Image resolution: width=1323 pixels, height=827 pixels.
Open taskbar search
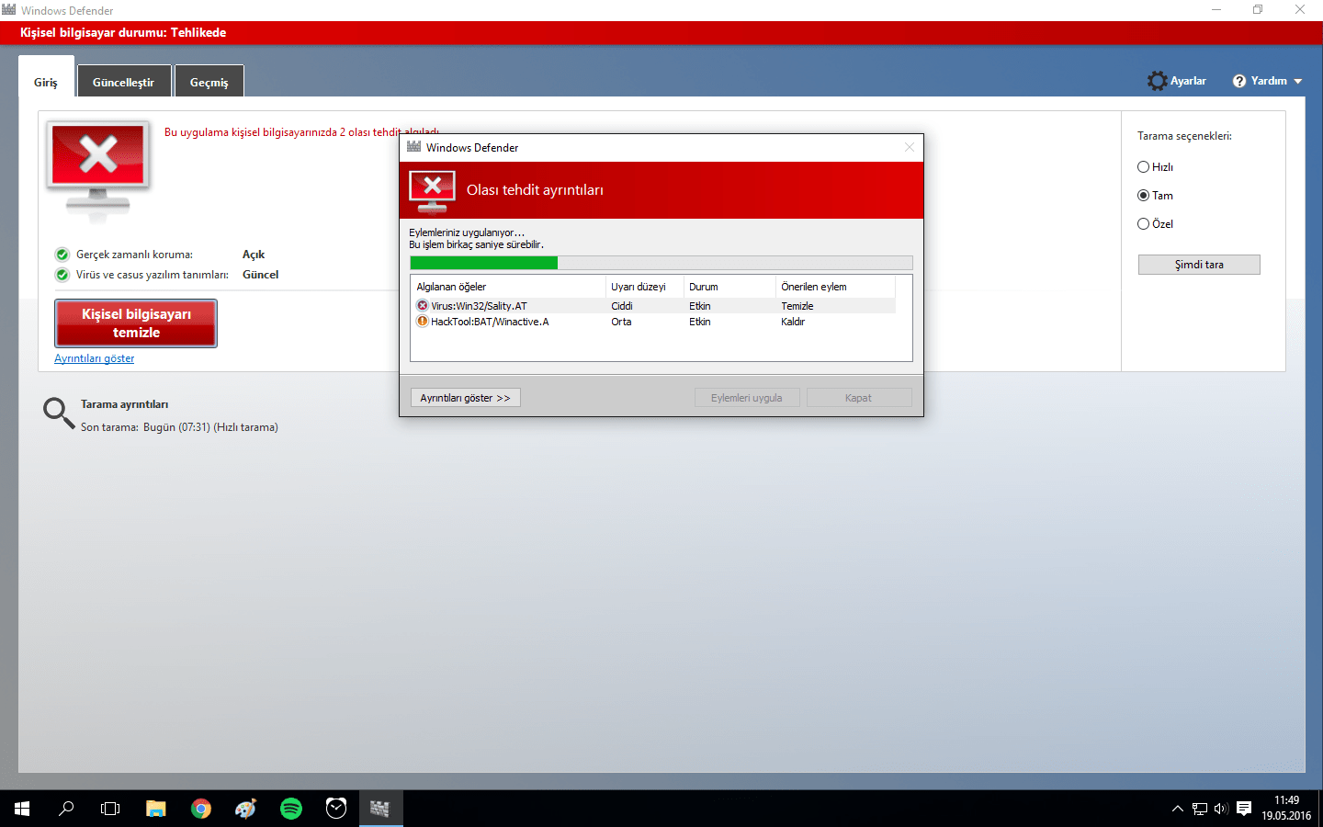(x=66, y=809)
